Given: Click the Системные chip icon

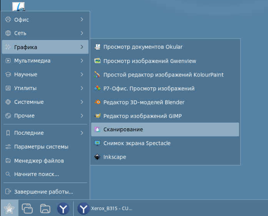Looking at the screenshot, I should 8,102.
